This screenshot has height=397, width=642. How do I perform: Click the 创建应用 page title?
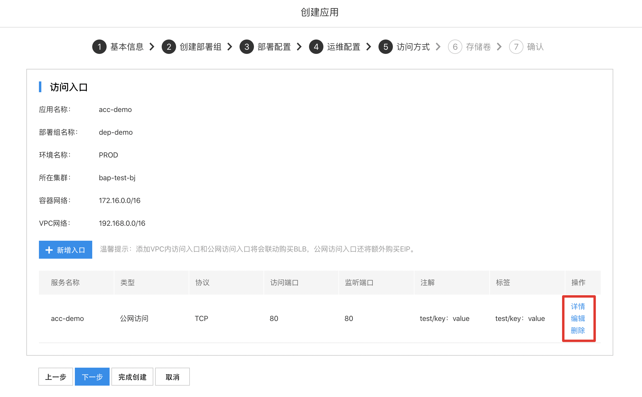320,12
